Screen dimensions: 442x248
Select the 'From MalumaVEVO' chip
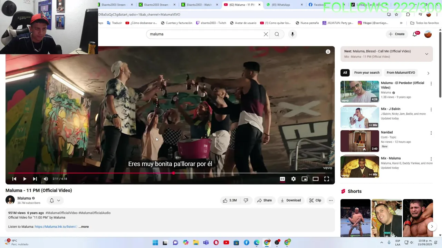(x=401, y=73)
